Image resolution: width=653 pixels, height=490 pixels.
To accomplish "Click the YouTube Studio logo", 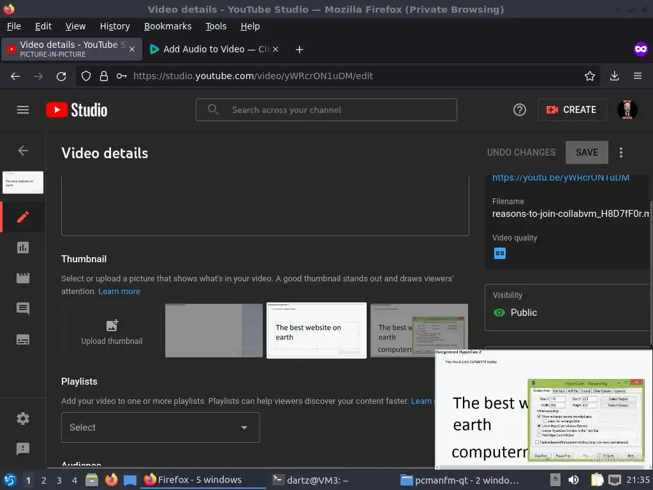I will point(77,110).
